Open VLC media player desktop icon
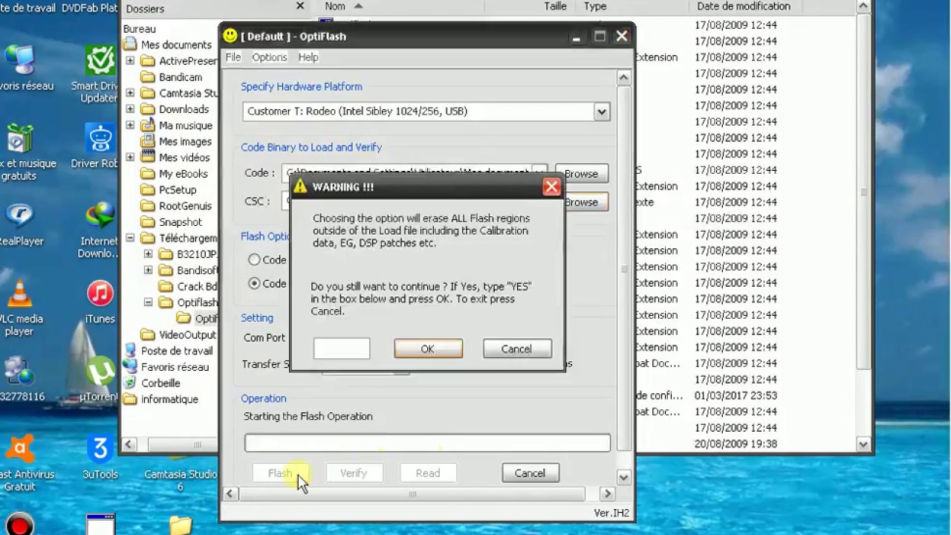Viewport: 951px width, 535px height. [x=19, y=308]
